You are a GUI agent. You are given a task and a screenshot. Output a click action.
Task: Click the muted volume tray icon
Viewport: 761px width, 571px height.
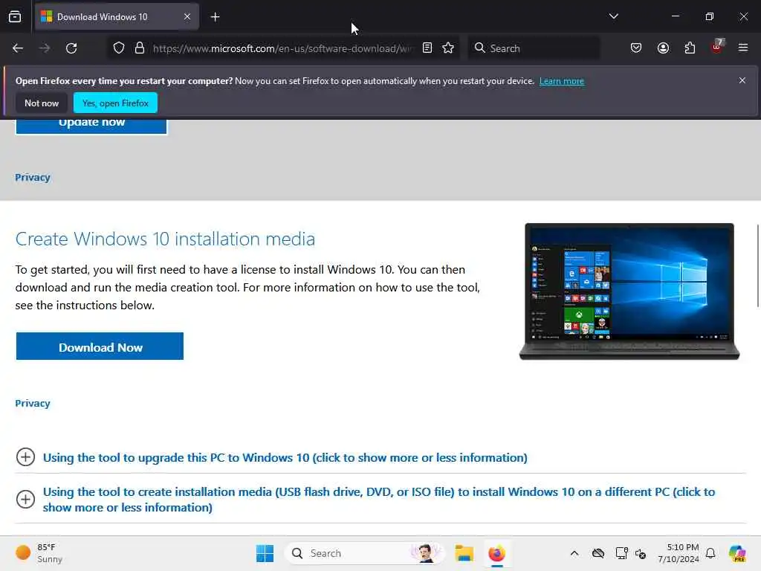point(641,553)
